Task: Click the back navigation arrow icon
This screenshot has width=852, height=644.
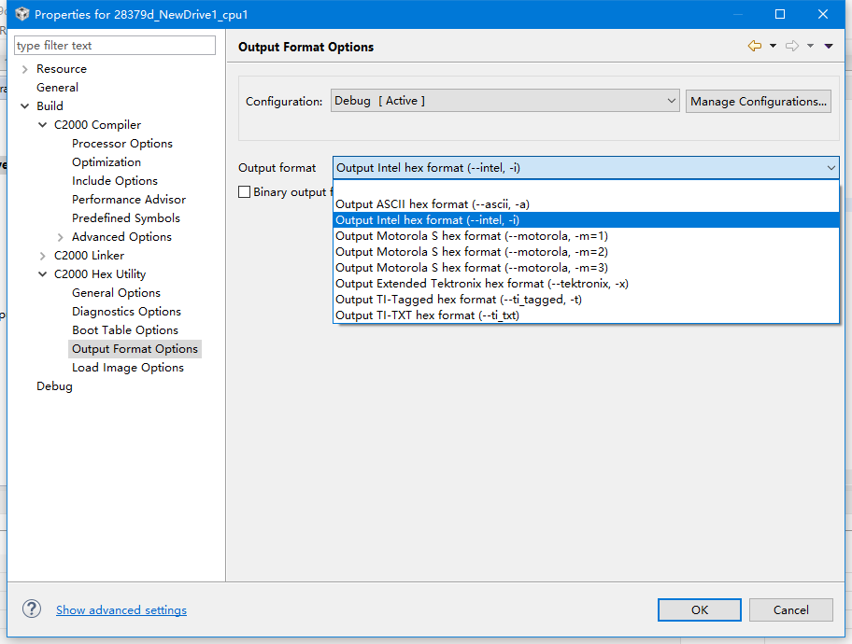Action: [754, 46]
